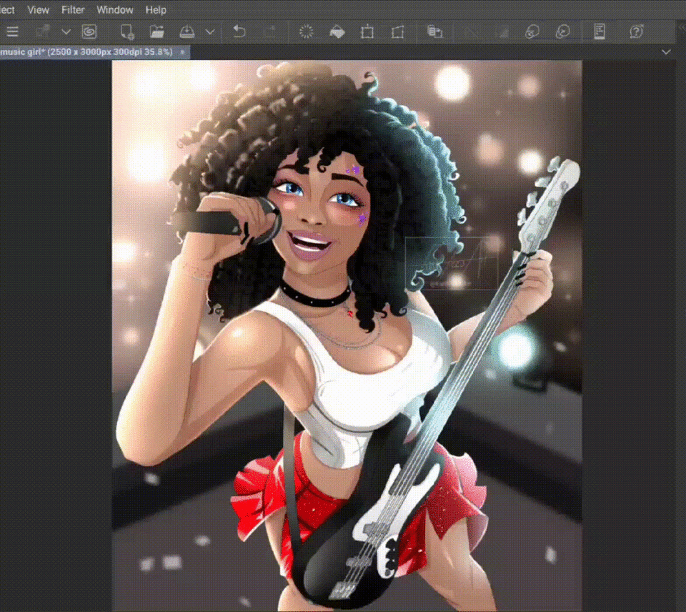The height and width of the screenshot is (612, 686).
Task: Click the smartphone companion mode icon
Action: (599, 31)
